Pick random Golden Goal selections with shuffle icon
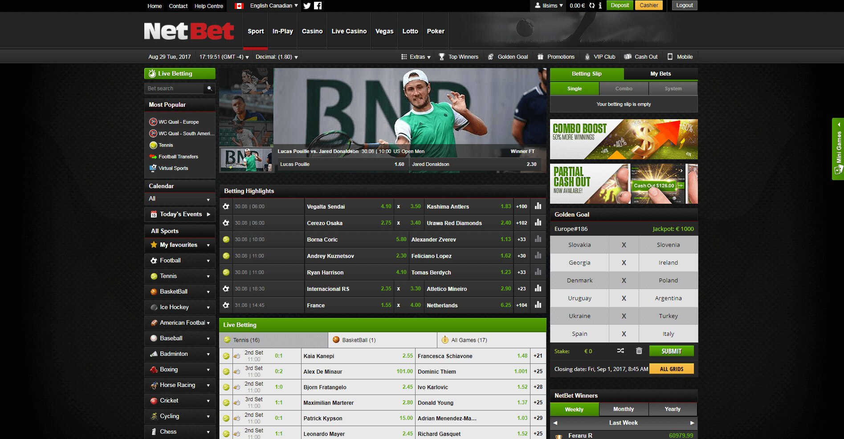The height and width of the screenshot is (439, 844). (x=620, y=351)
